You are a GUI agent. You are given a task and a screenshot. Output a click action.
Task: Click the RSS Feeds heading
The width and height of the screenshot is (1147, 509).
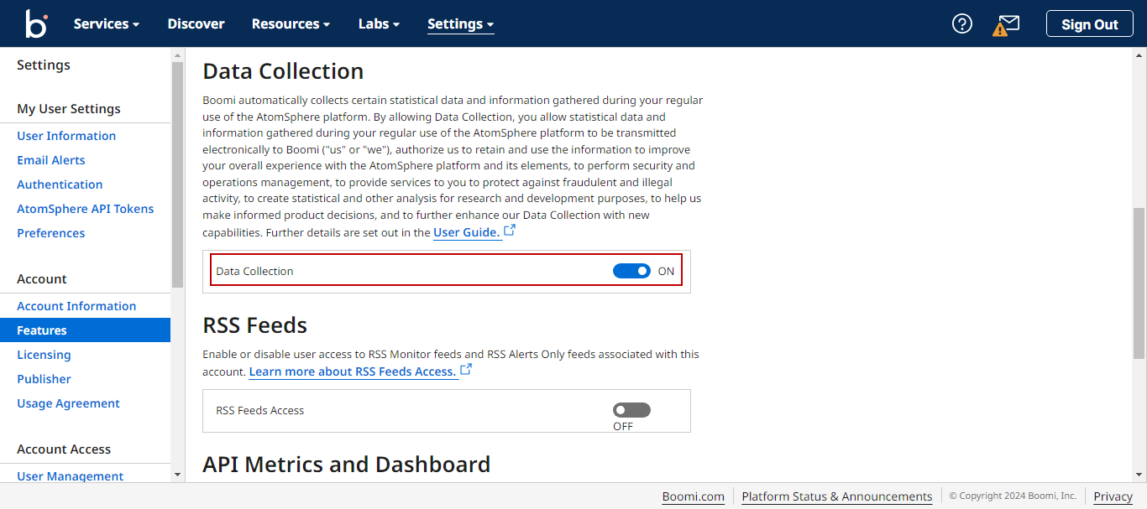(x=255, y=325)
